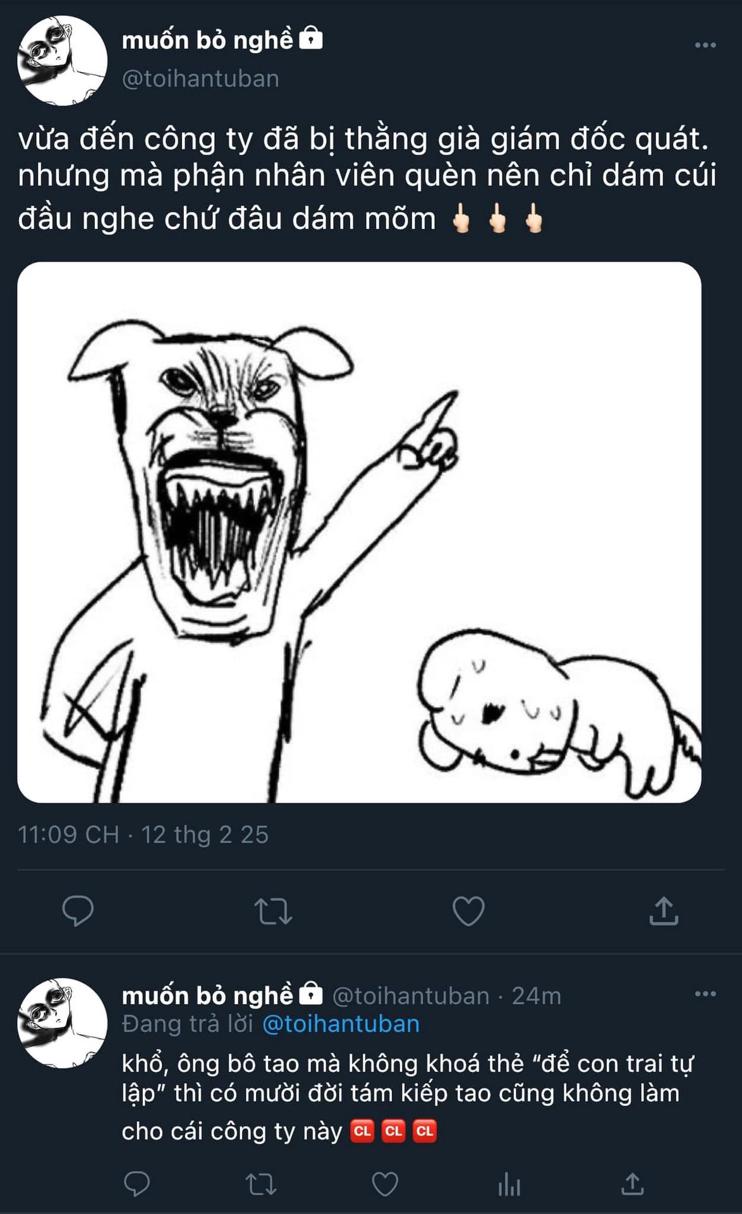Share the main tweet

click(664, 911)
